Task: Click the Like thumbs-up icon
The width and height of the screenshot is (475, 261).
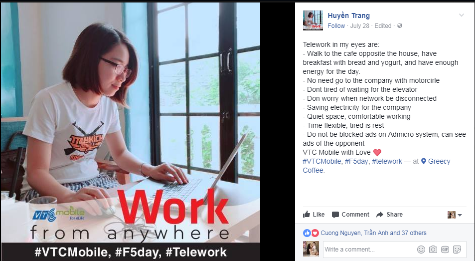Action: 306,214
